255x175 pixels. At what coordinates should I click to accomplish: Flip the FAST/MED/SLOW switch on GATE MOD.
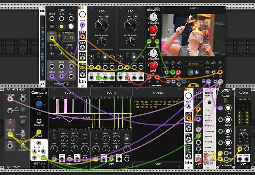tap(23, 134)
